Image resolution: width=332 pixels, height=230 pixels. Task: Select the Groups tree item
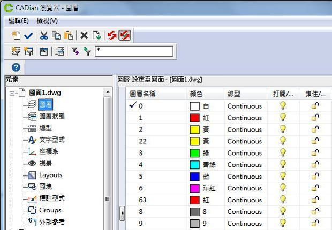(x=50, y=210)
